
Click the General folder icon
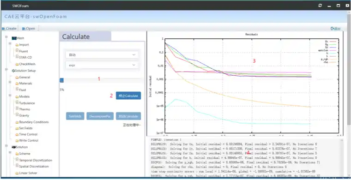(17, 78)
